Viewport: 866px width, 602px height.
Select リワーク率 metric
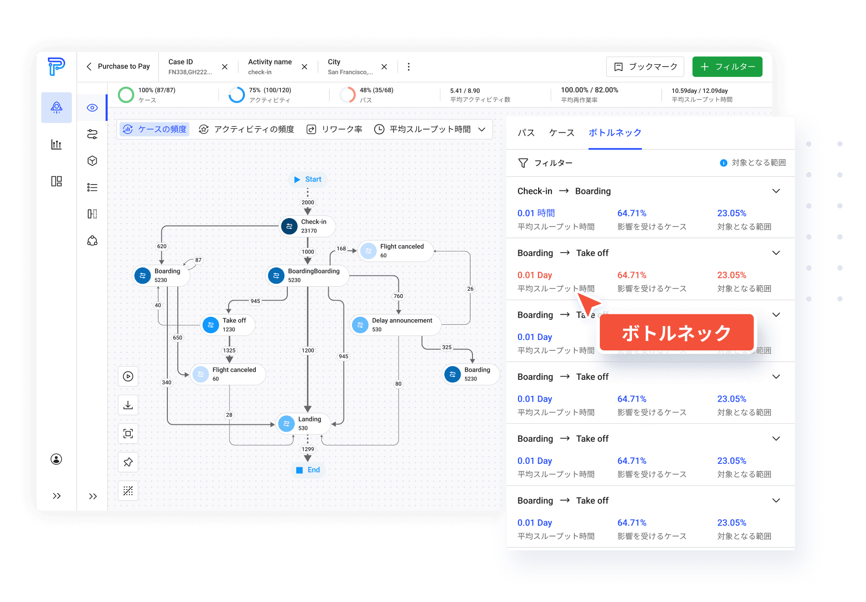[334, 129]
